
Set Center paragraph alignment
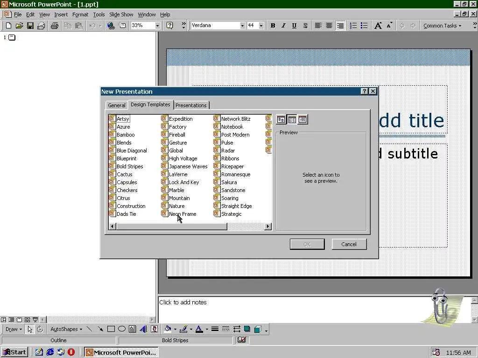click(x=329, y=26)
